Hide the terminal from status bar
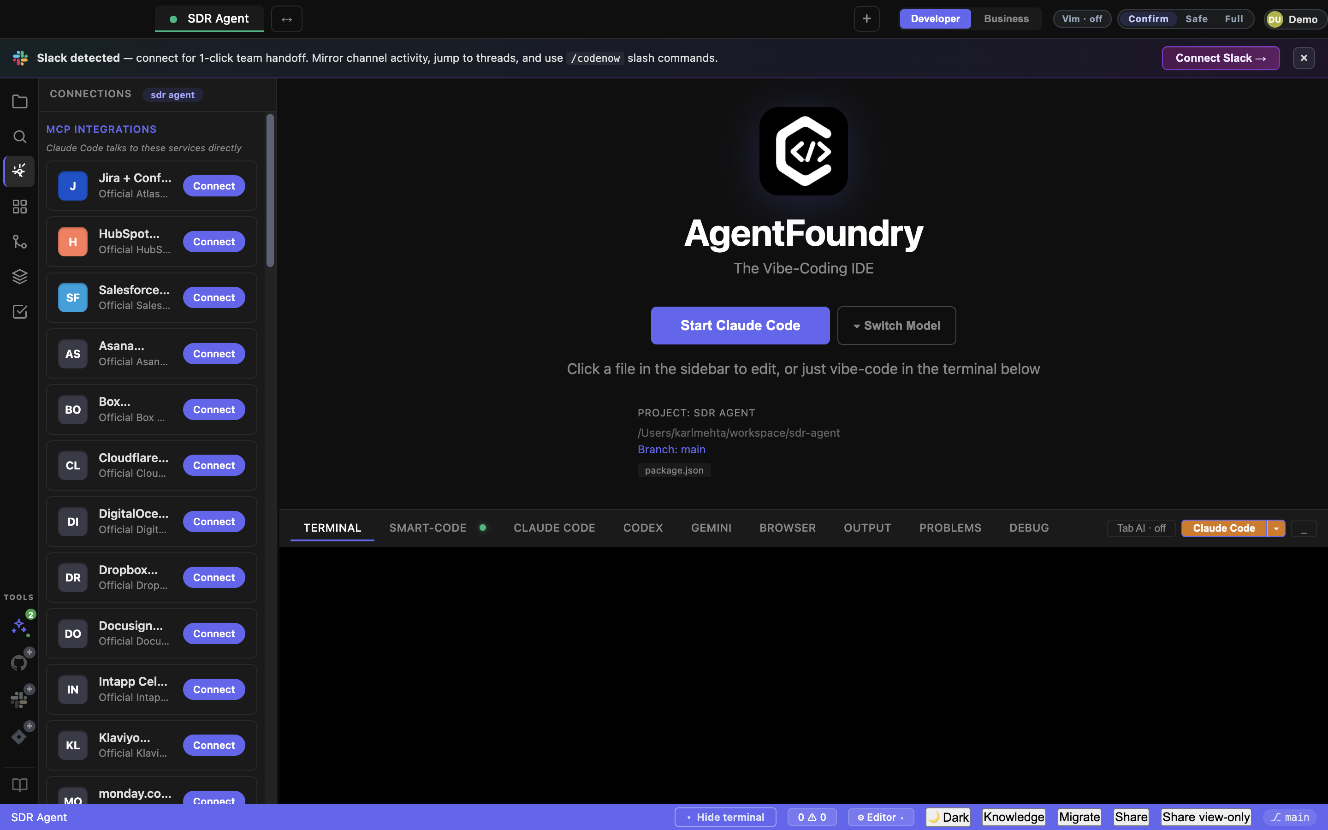 [x=725, y=818]
